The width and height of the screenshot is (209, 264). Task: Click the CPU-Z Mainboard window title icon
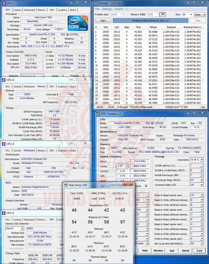(3, 144)
